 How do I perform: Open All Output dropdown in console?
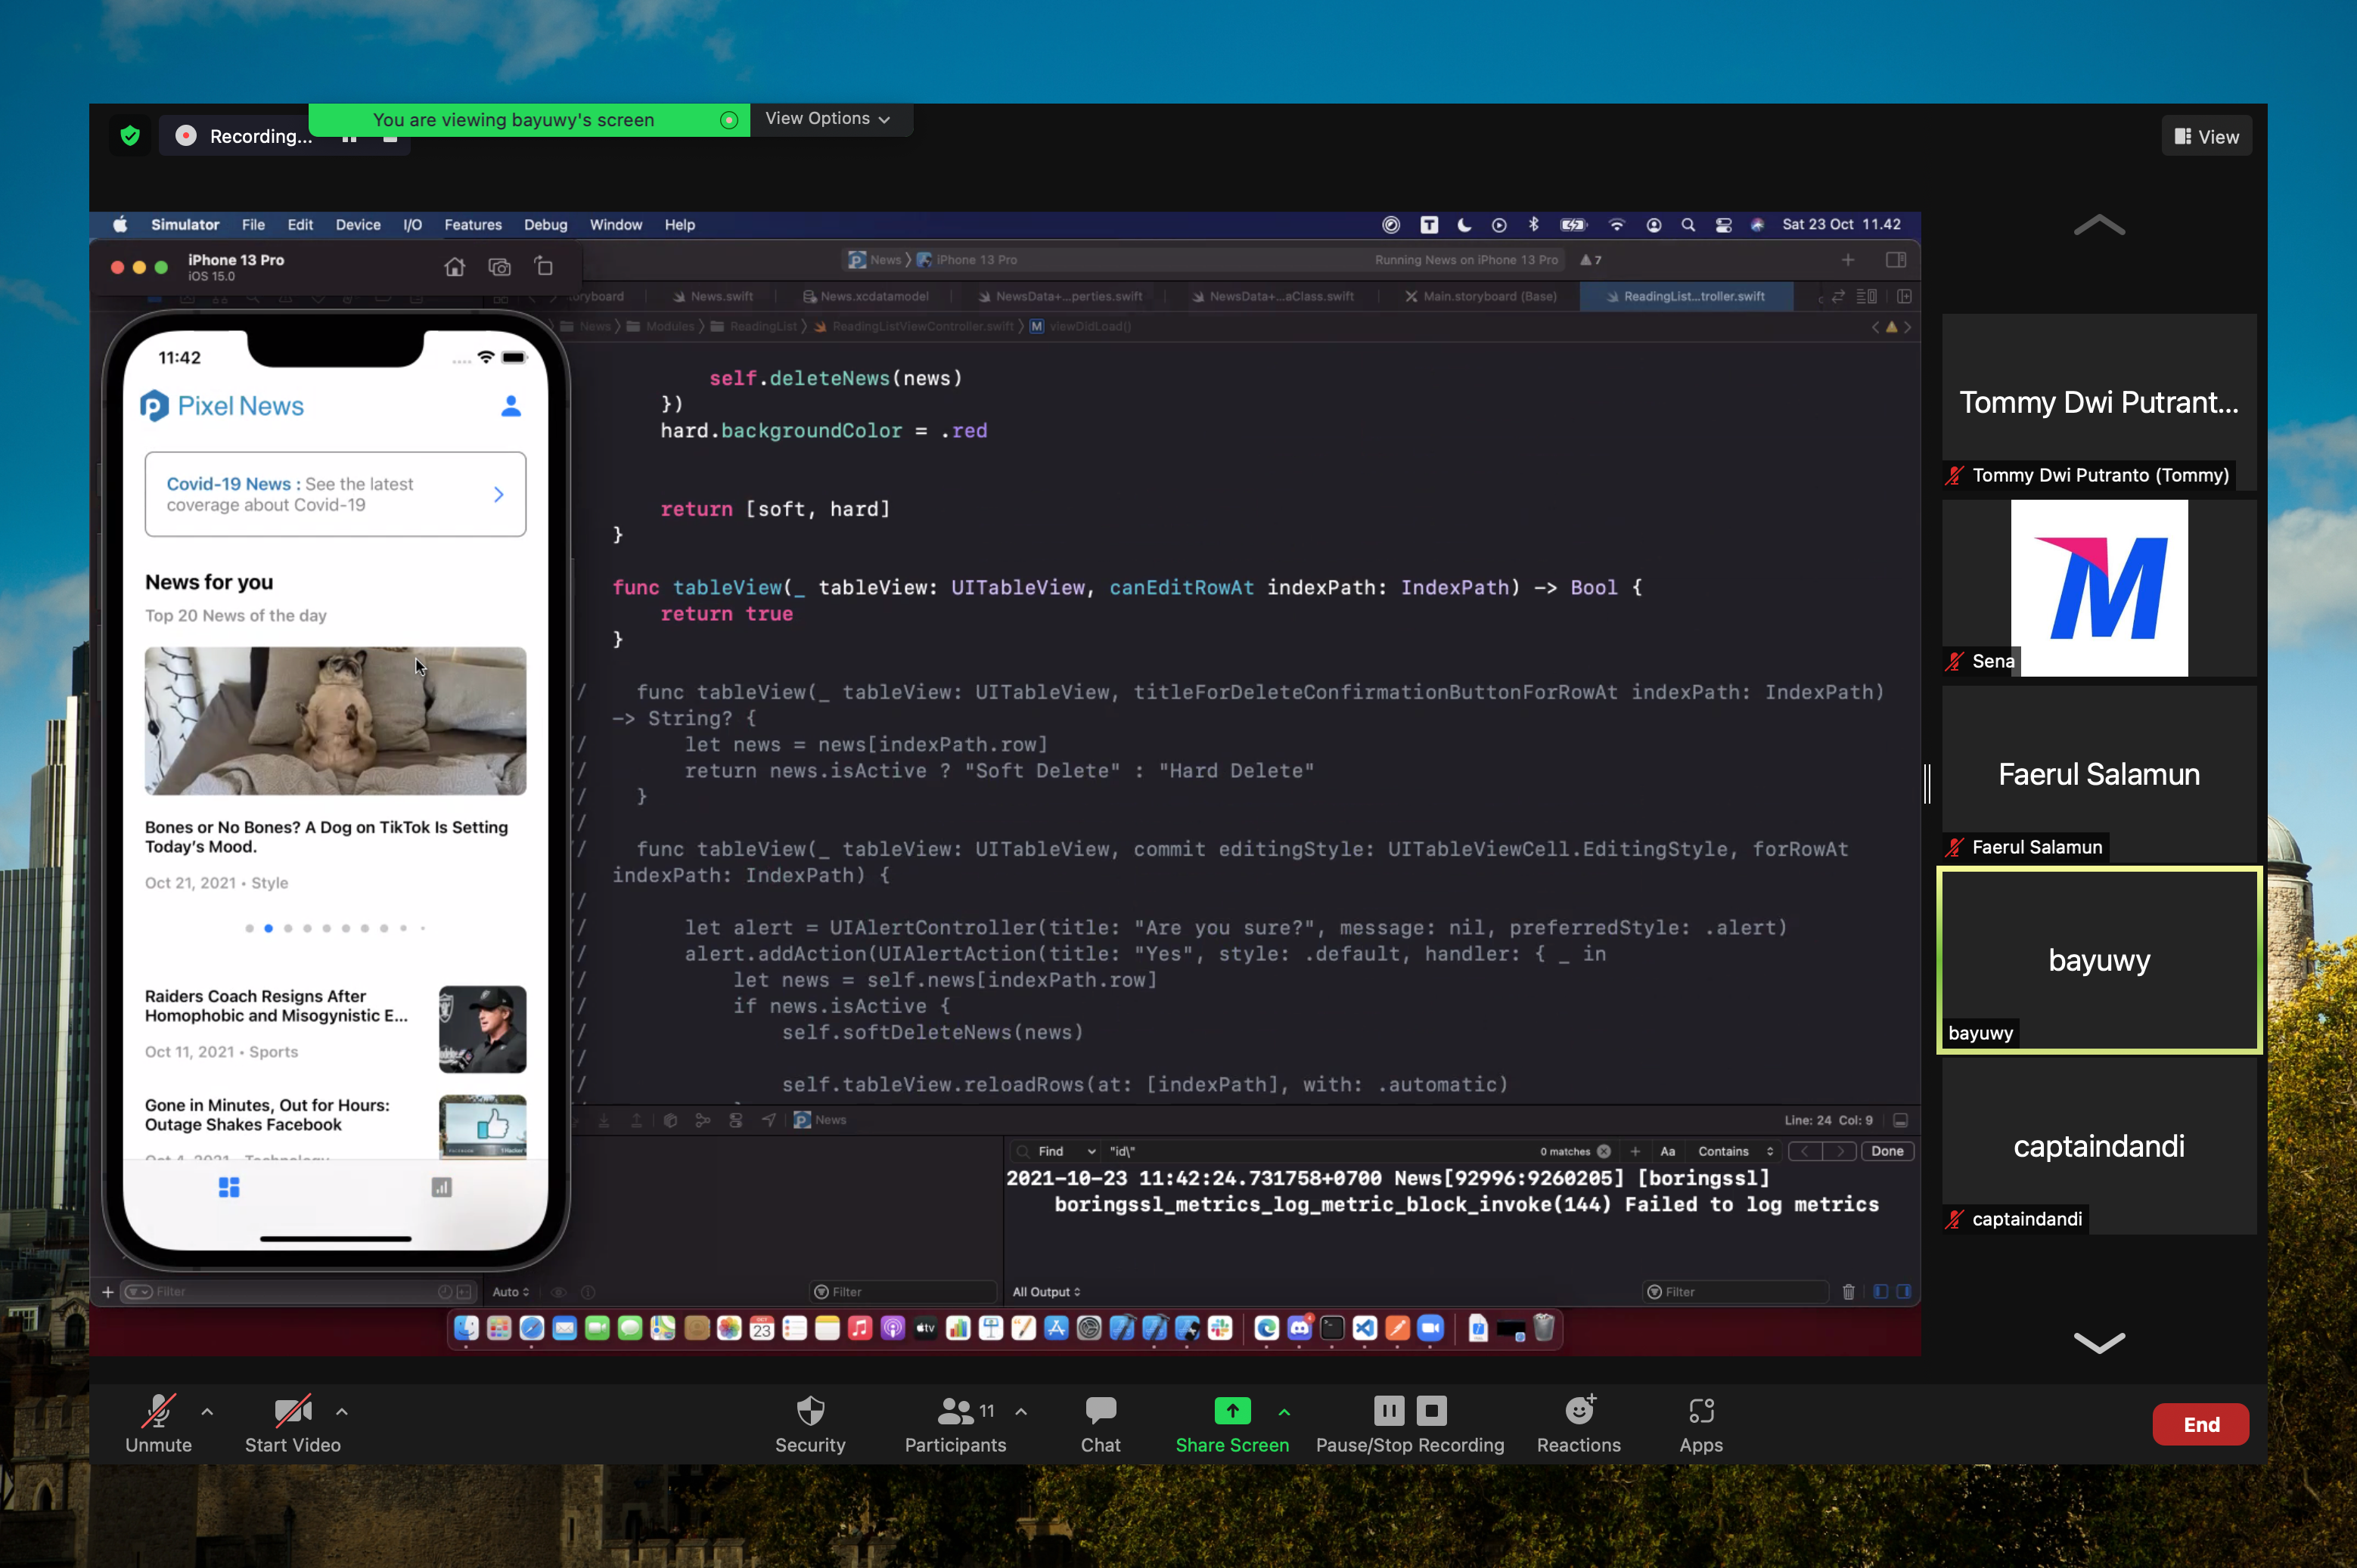[x=1045, y=1292]
